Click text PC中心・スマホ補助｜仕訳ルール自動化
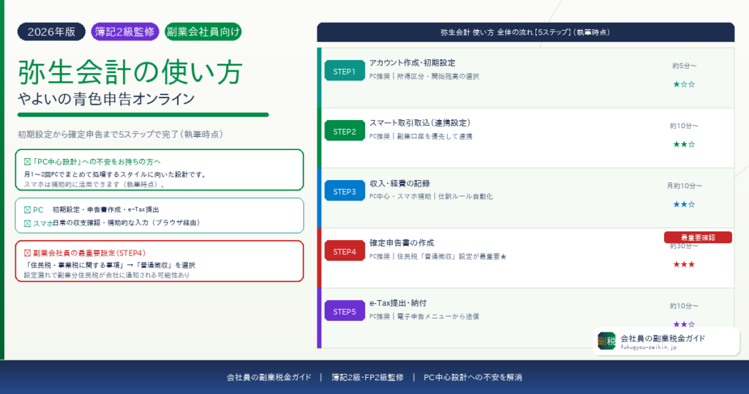The height and width of the screenshot is (394, 749). pyautogui.click(x=431, y=196)
